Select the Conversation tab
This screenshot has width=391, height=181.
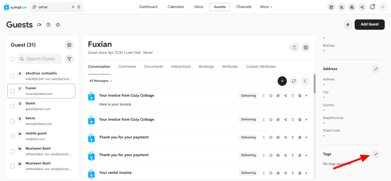(99, 67)
